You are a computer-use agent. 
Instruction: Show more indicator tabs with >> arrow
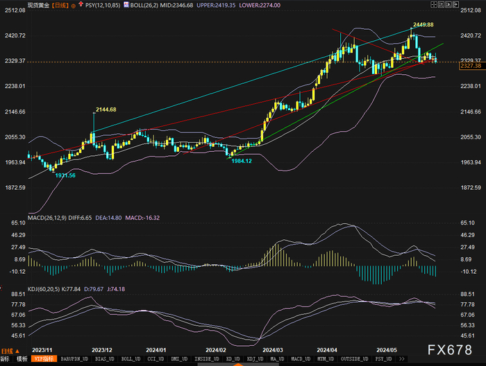tap(401, 359)
